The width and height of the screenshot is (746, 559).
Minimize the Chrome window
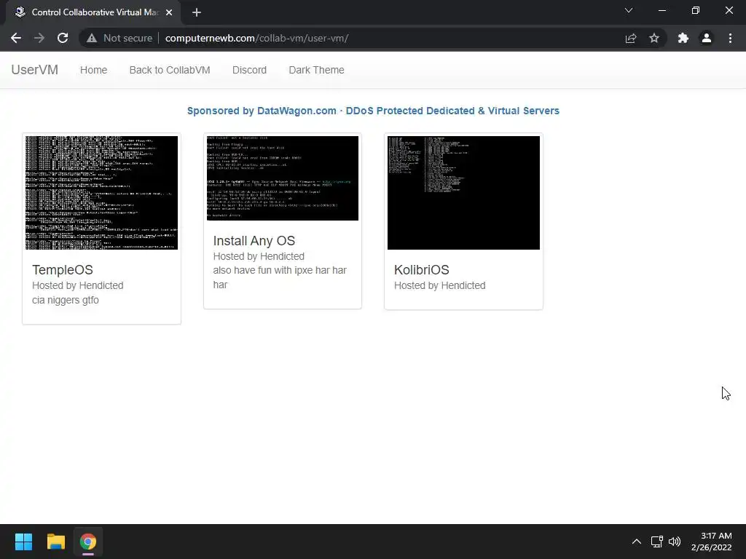[x=662, y=10]
